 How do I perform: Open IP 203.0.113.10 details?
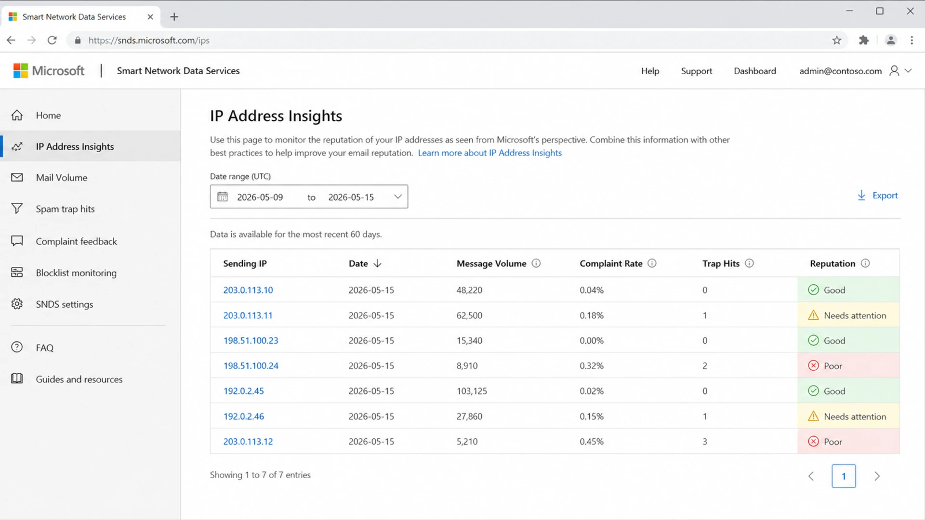[248, 290]
